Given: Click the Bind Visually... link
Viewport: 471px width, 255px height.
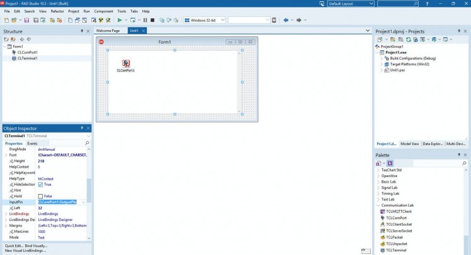Looking at the screenshot, I should (36, 246).
